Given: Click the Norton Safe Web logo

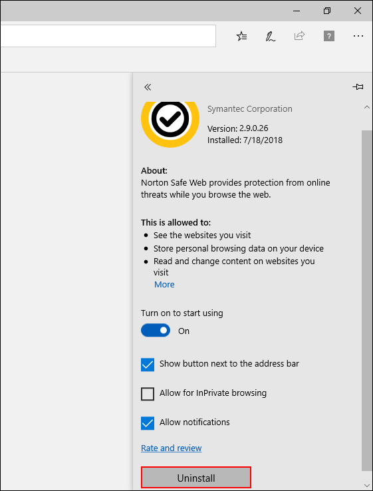Looking at the screenshot, I should coord(170,124).
